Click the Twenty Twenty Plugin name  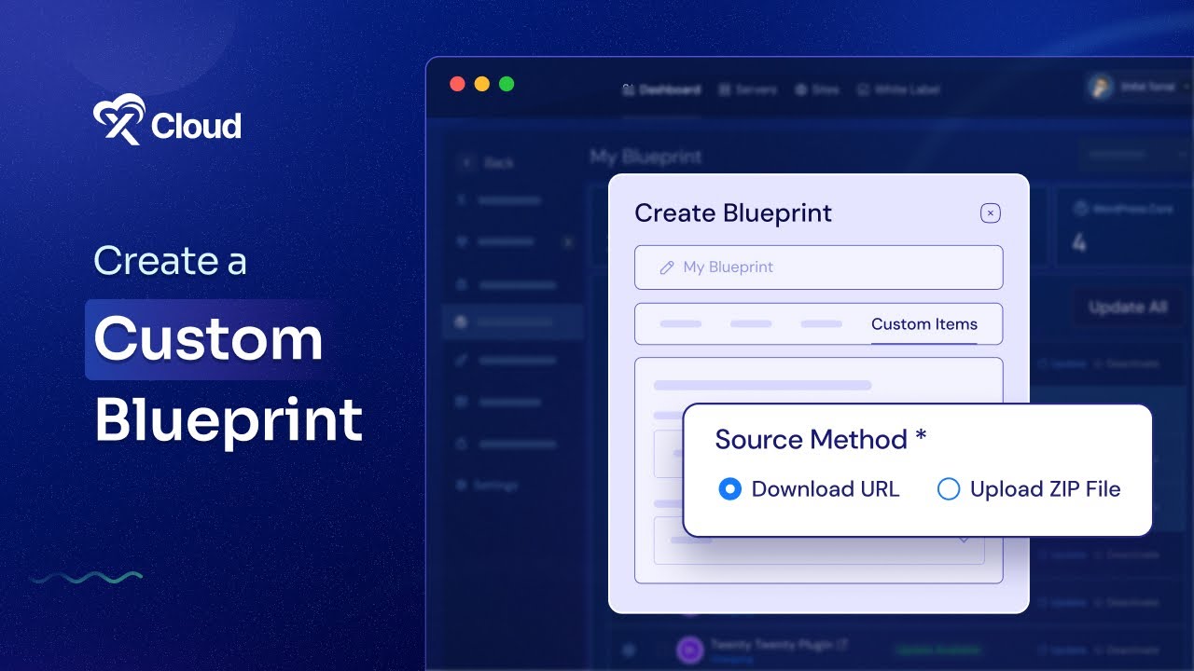(772, 644)
